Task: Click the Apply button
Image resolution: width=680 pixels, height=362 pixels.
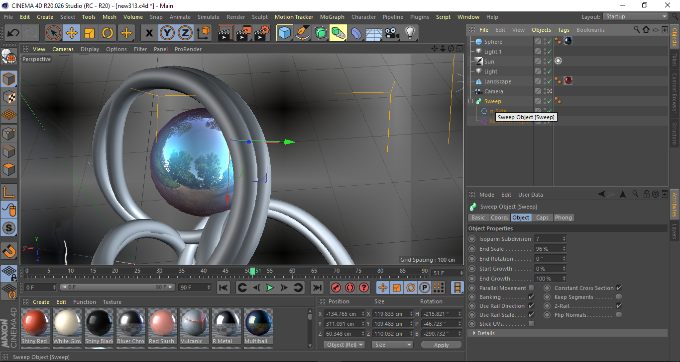Action: tap(441, 345)
